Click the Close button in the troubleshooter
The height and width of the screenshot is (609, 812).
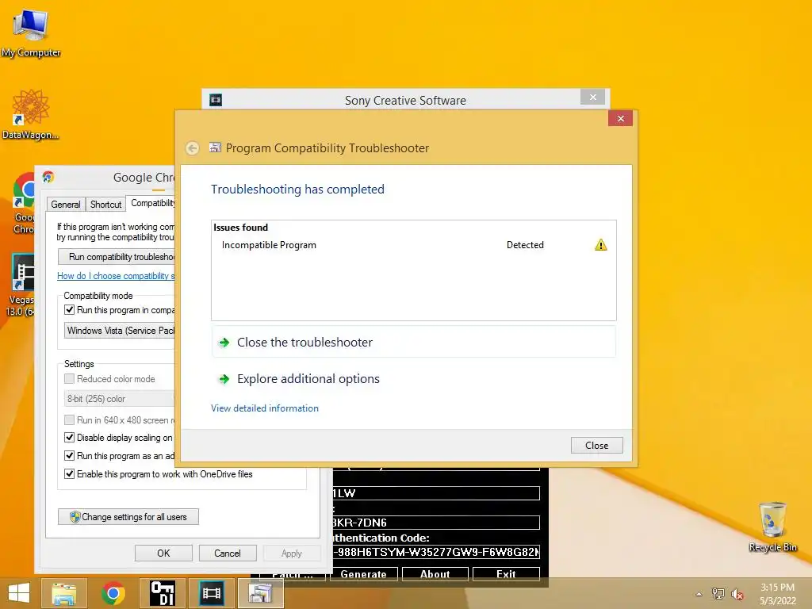(596, 446)
